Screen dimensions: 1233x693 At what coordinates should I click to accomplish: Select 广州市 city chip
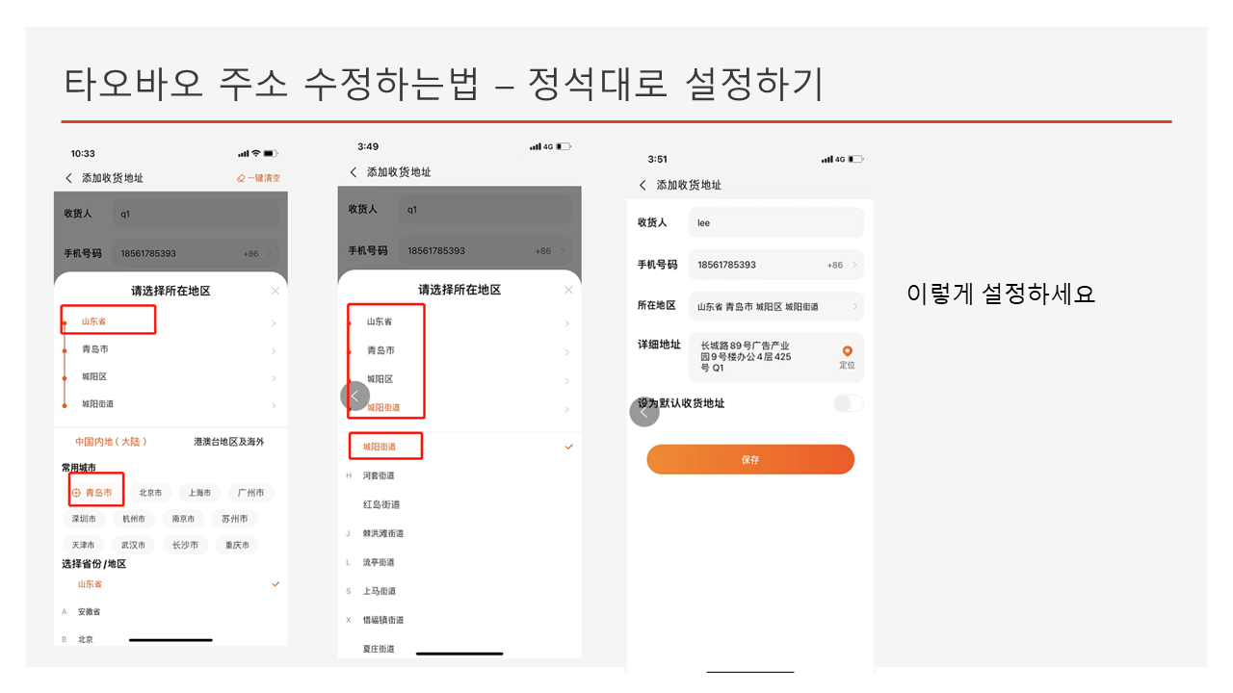(250, 493)
